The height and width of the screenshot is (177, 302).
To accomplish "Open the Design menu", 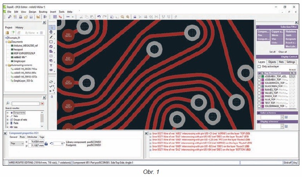I will (32, 12).
